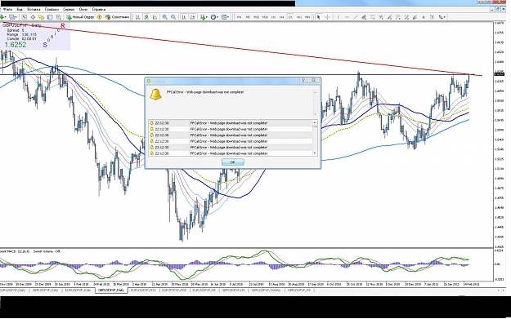
Task: Select the equidistant channel tool
Action: click(364, 17)
